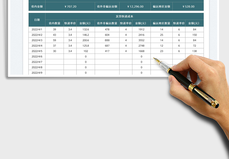Click the 日期 column header
This screenshot has width=229, height=159.
37,20
